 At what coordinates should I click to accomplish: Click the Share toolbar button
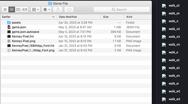coord(58,10)
